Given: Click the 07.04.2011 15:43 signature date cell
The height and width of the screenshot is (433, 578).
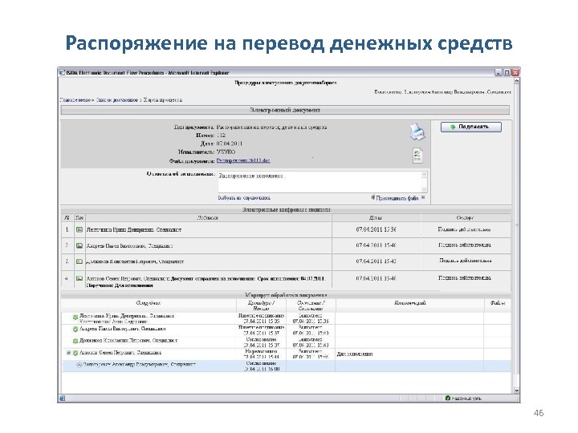Looking at the screenshot, I should pyautogui.click(x=376, y=261).
